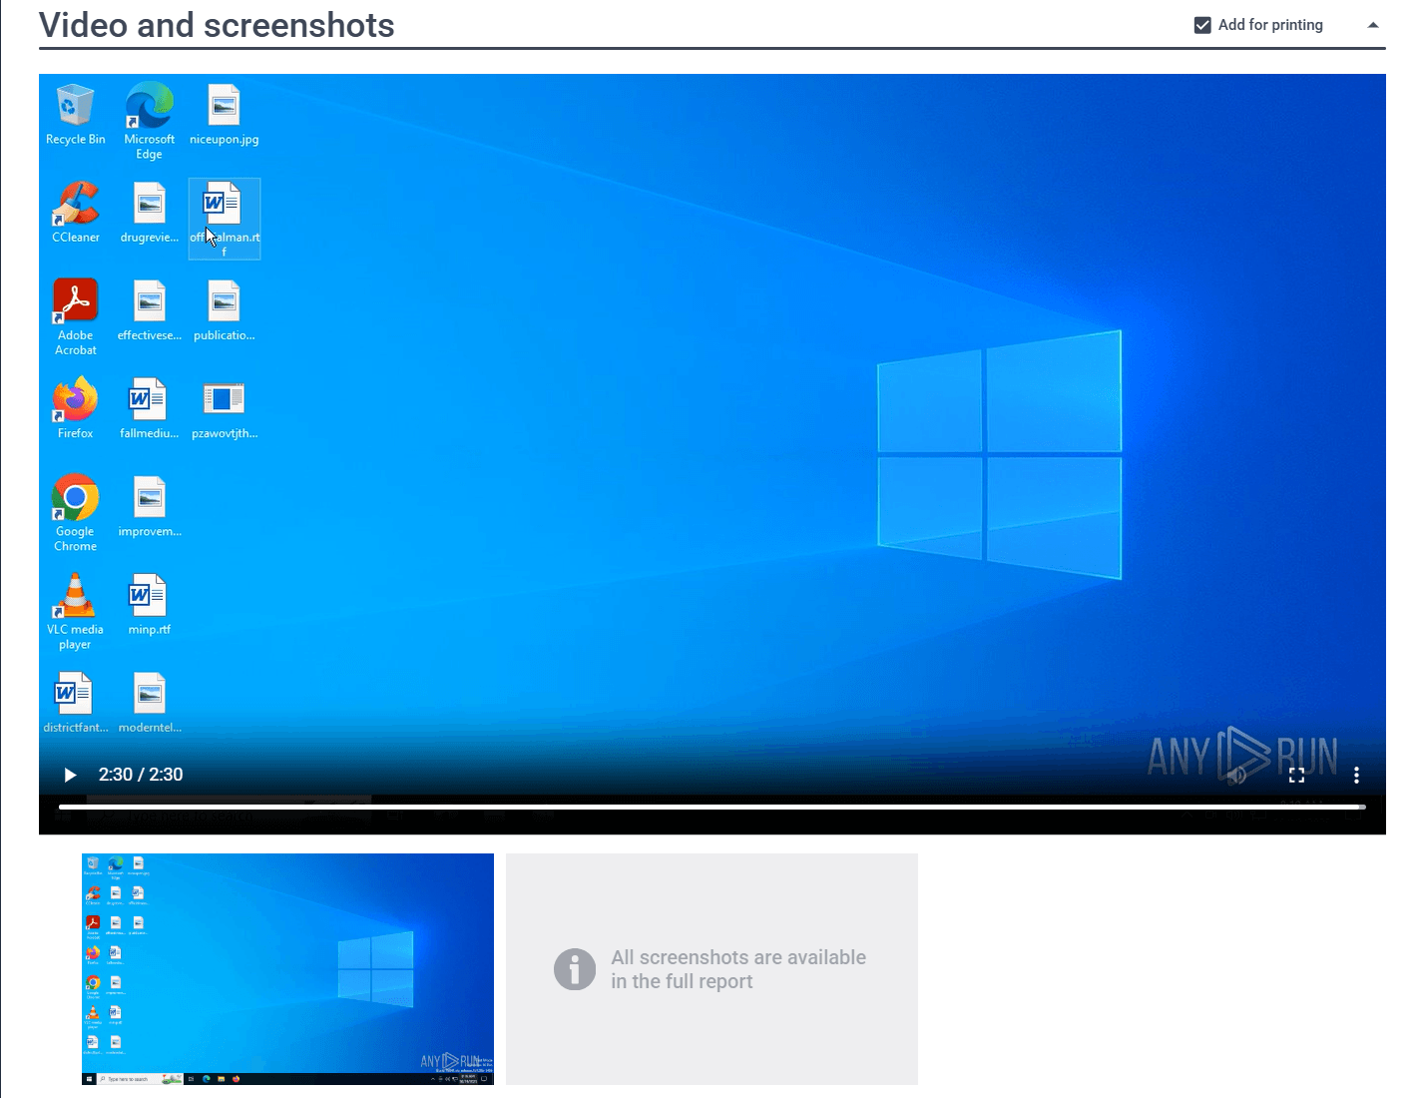
Task: Uncheck the Add for printing checkbox
Action: 1202,25
